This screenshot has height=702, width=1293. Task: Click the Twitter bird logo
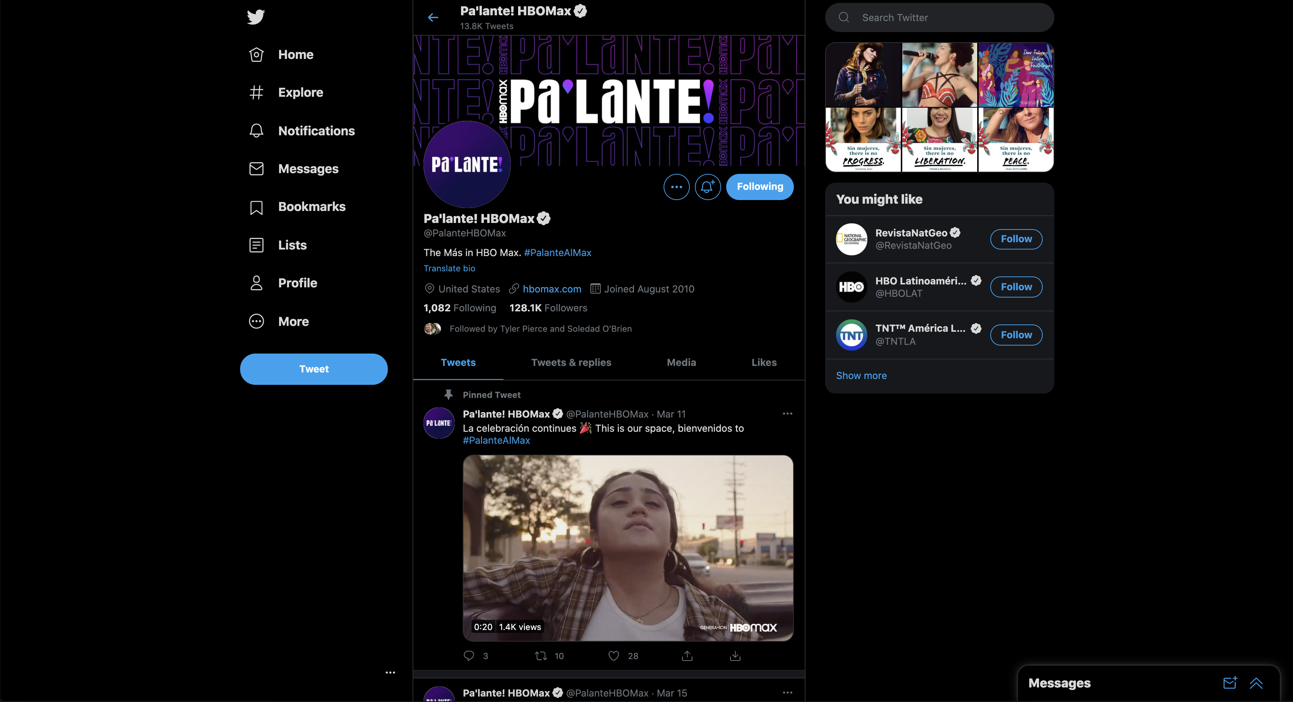click(255, 17)
